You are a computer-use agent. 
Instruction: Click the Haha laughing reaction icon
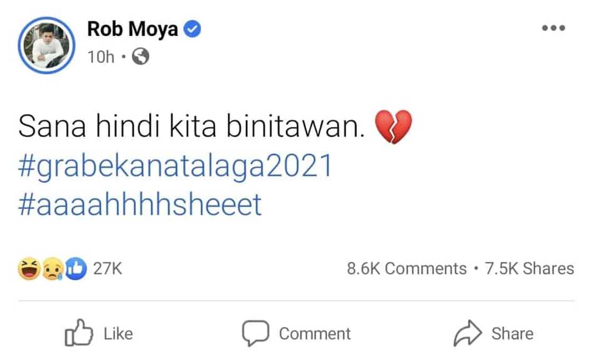coord(29,269)
